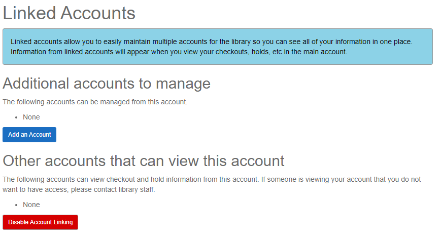441x242 pixels.
Task: Click None under Additional accounts to manage
Action: pos(31,117)
